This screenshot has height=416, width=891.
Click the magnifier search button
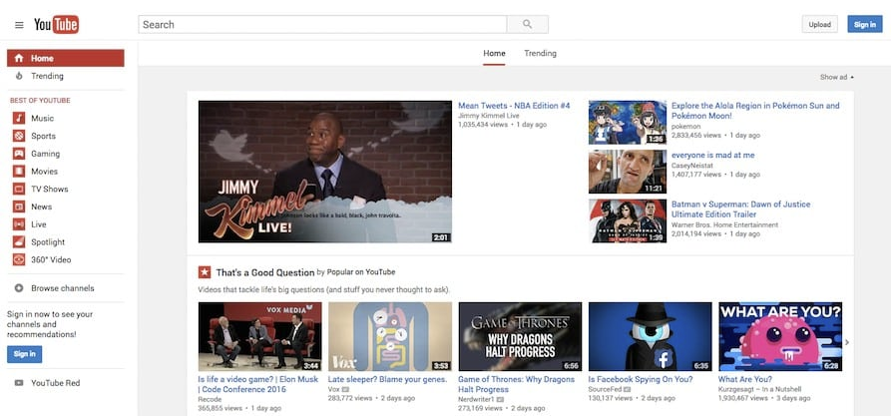[528, 24]
